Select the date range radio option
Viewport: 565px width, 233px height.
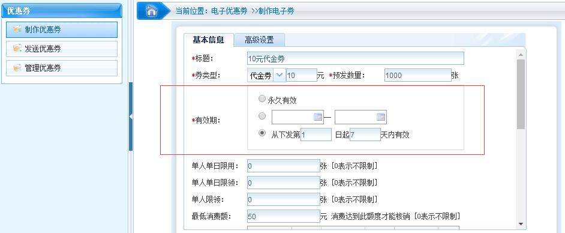click(x=262, y=116)
